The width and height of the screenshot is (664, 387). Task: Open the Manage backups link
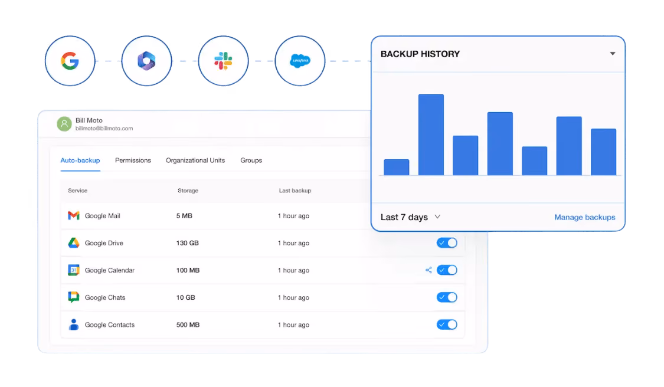(585, 217)
